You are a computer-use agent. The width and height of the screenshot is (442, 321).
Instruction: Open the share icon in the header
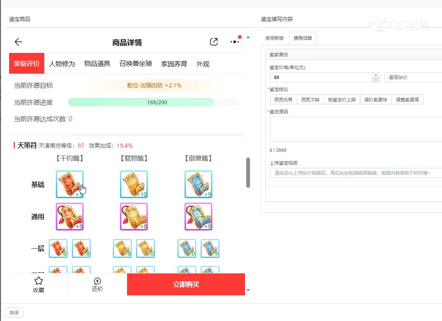coord(214,42)
